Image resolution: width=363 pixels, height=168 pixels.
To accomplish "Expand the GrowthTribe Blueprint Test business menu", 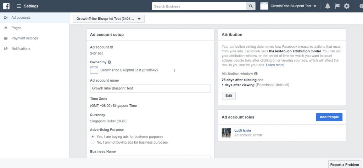I will [x=293, y=6].
